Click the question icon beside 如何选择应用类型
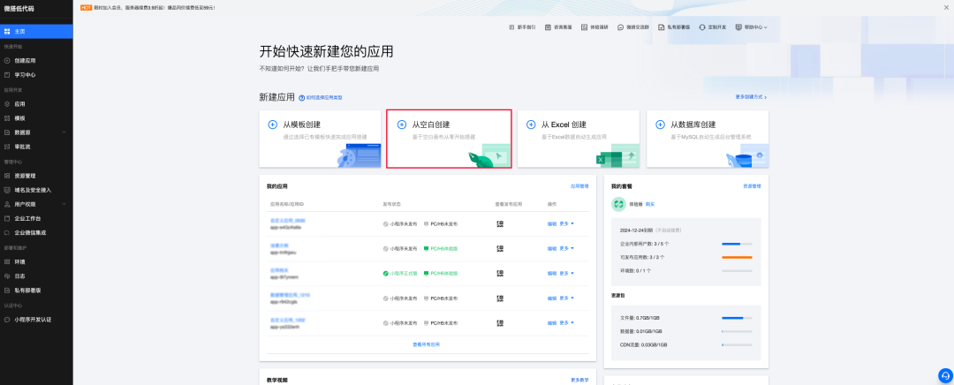The image size is (954, 385). click(x=302, y=97)
